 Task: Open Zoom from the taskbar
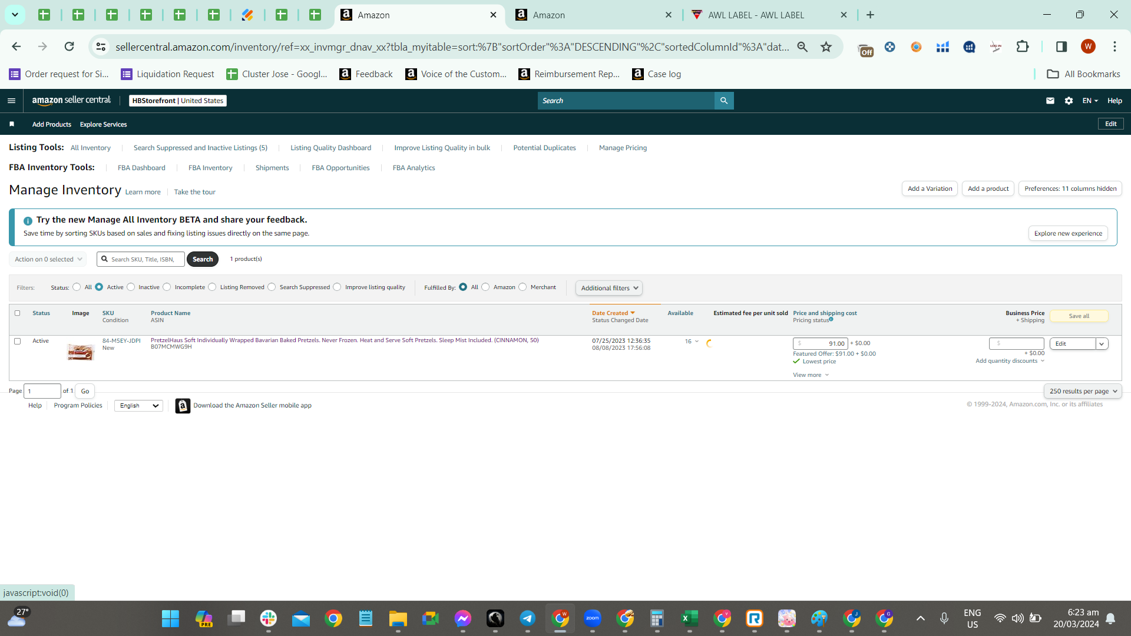point(592,618)
